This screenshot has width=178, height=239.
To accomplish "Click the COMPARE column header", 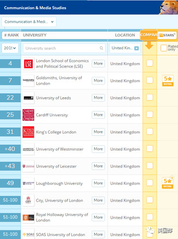I will [148, 35].
